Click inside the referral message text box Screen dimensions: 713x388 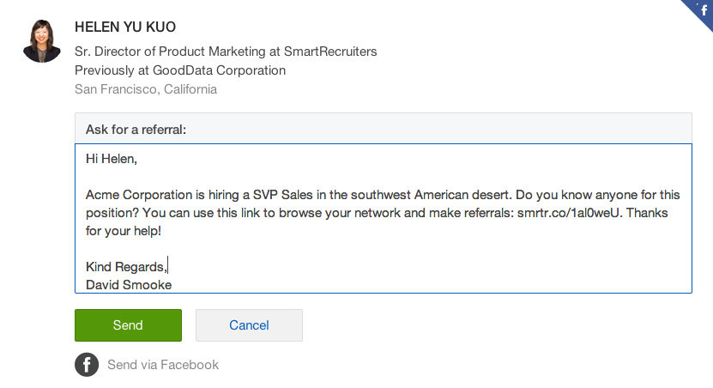[384, 218]
